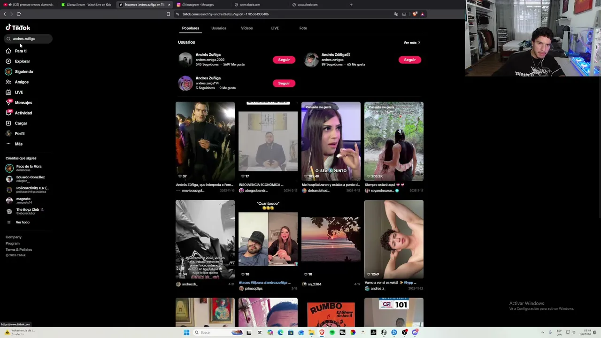Switch to Usuarios tab

point(219,28)
